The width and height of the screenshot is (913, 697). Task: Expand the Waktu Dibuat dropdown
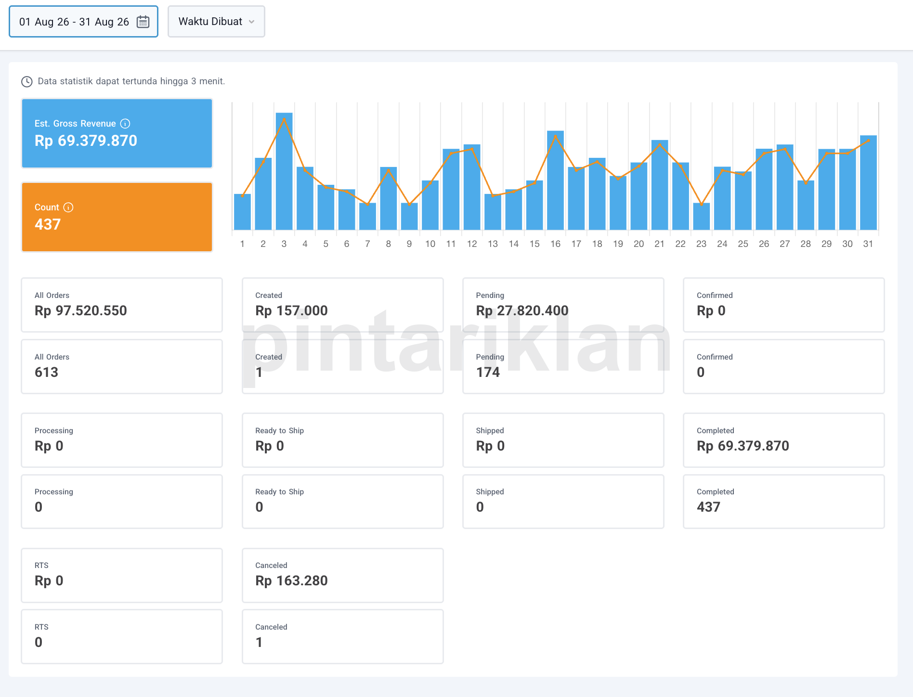click(x=216, y=22)
